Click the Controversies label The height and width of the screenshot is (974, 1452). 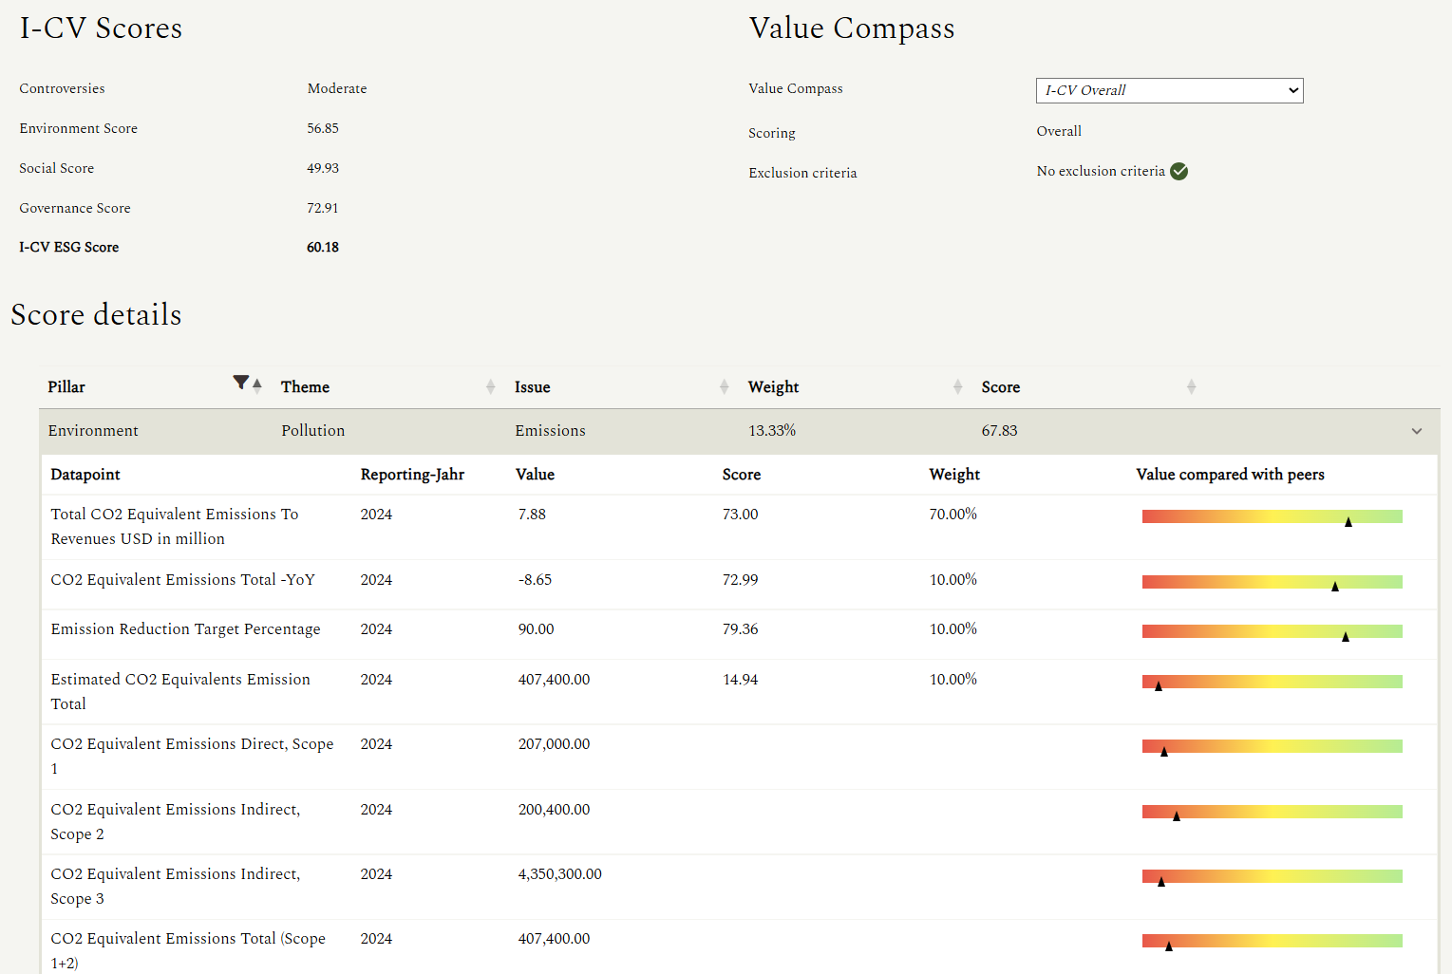coord(63,88)
